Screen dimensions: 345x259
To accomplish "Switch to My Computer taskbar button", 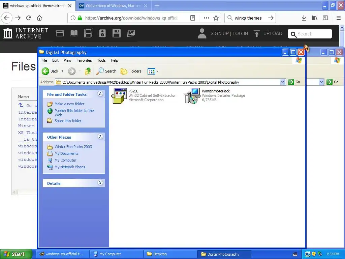I will coord(117,254).
